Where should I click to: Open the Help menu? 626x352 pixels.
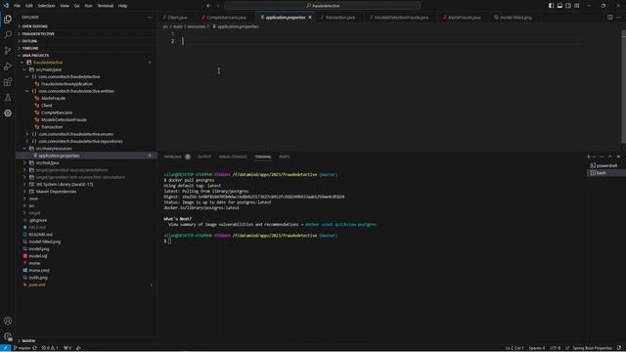coord(122,6)
